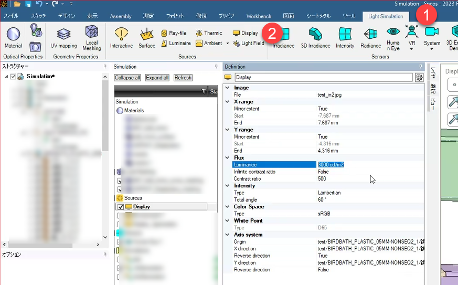Collapse the X range section

(227, 102)
